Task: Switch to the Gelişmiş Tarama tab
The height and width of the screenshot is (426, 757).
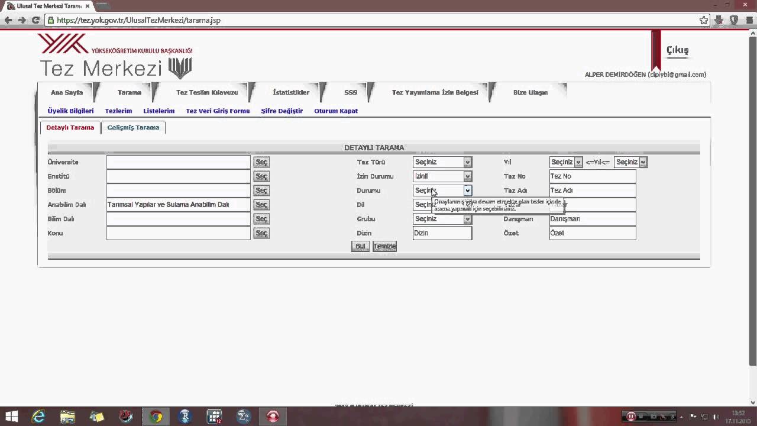Action: [133, 127]
